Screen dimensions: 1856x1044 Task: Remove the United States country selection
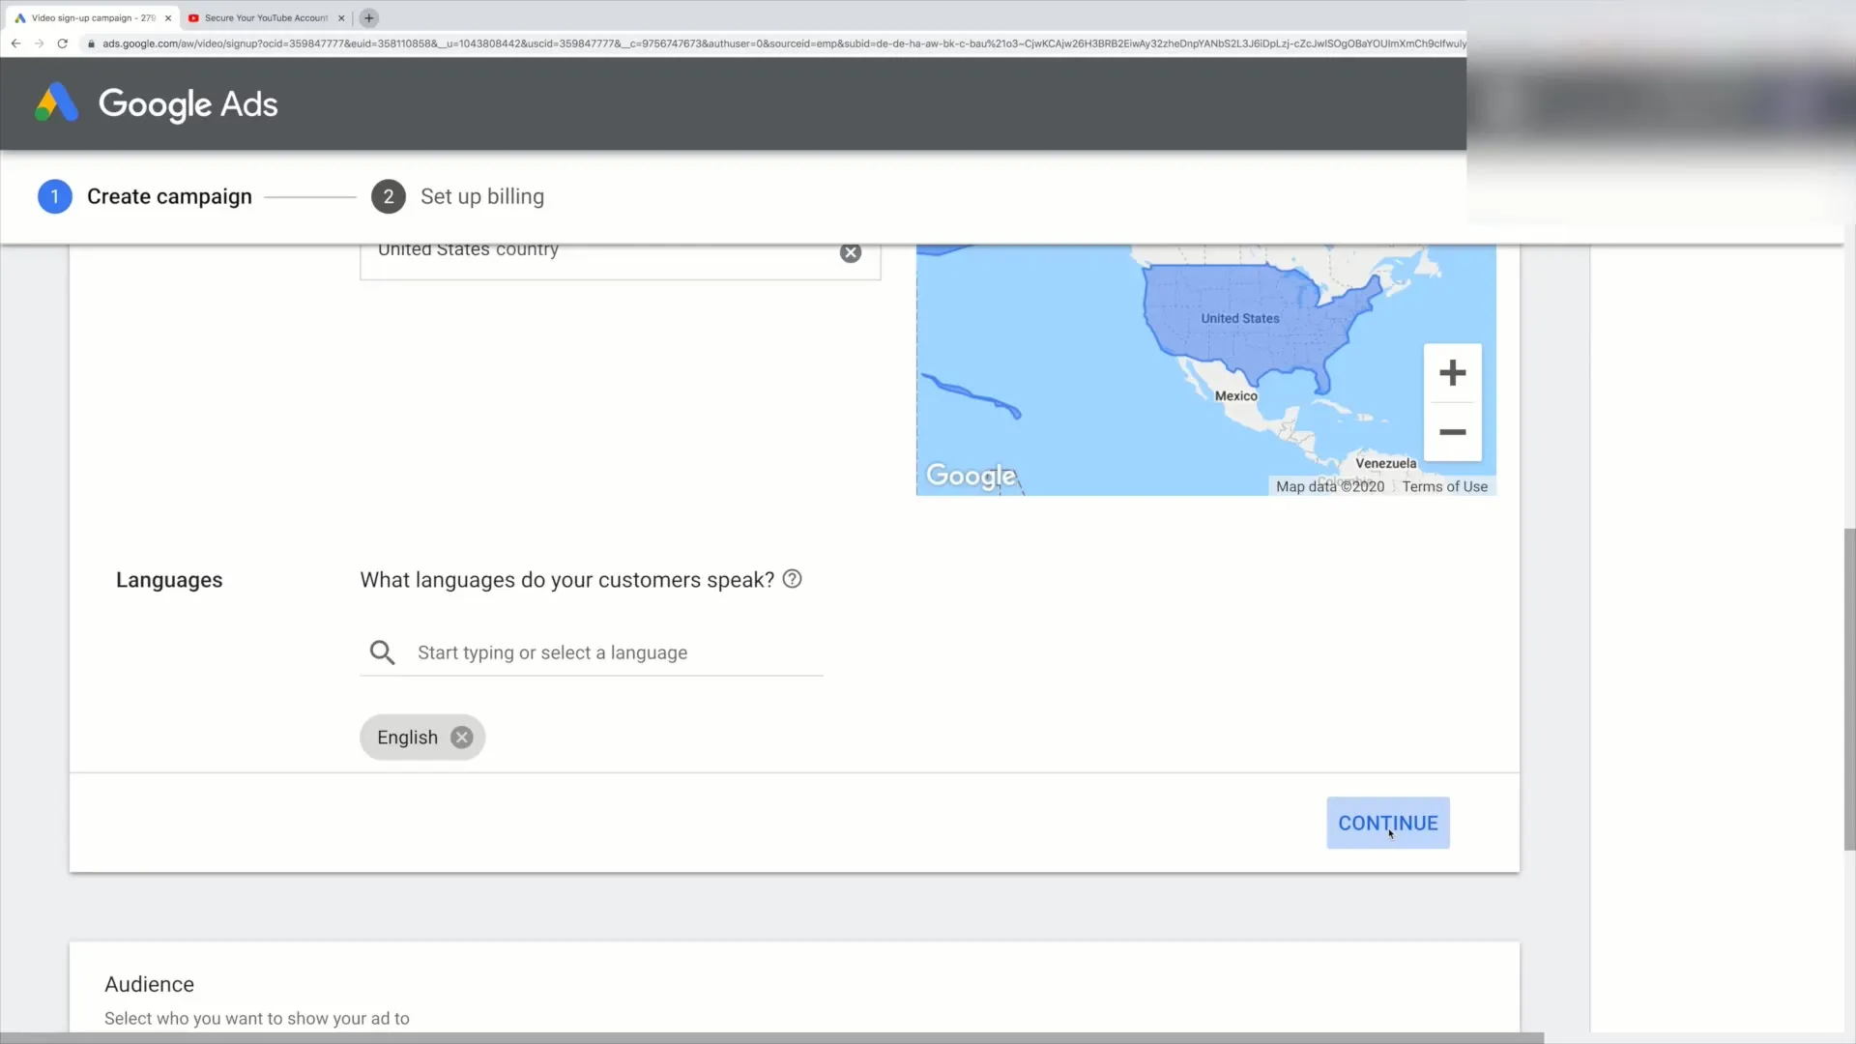pyautogui.click(x=851, y=251)
